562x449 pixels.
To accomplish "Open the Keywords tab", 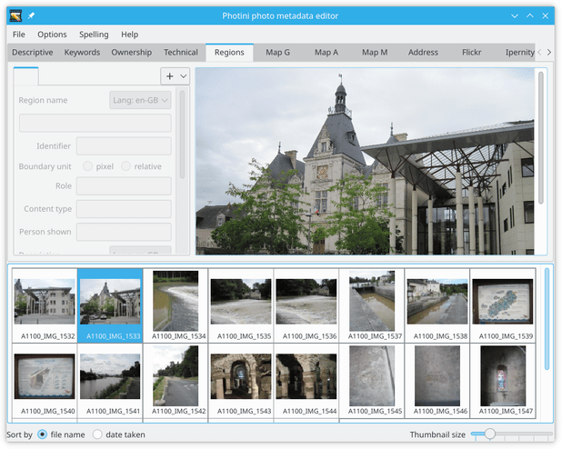I will [x=82, y=53].
